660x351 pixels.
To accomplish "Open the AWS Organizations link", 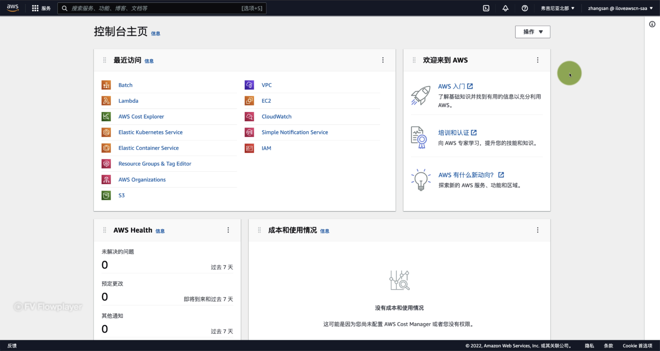I will (x=142, y=180).
